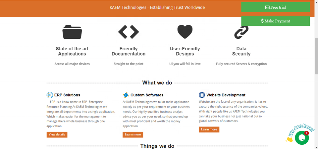This screenshot has width=318, height=149.
Task: Click the chain link icon above Data Security
Action: (x=241, y=32)
